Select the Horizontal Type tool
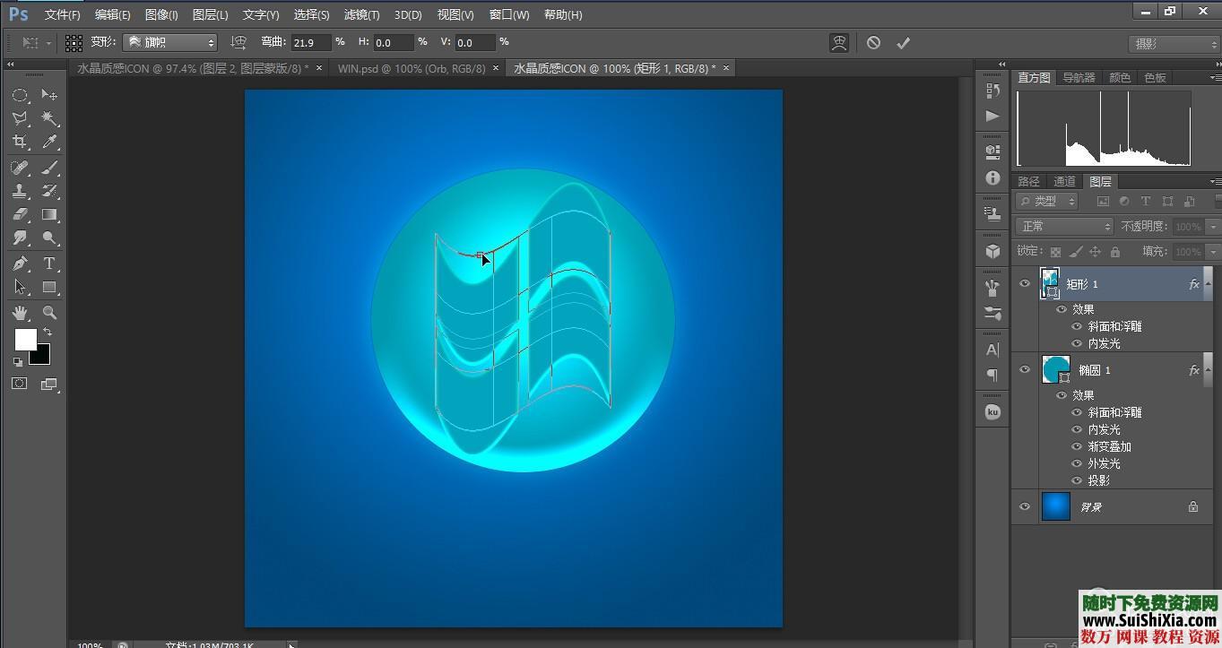The height and width of the screenshot is (648, 1222). click(x=49, y=264)
